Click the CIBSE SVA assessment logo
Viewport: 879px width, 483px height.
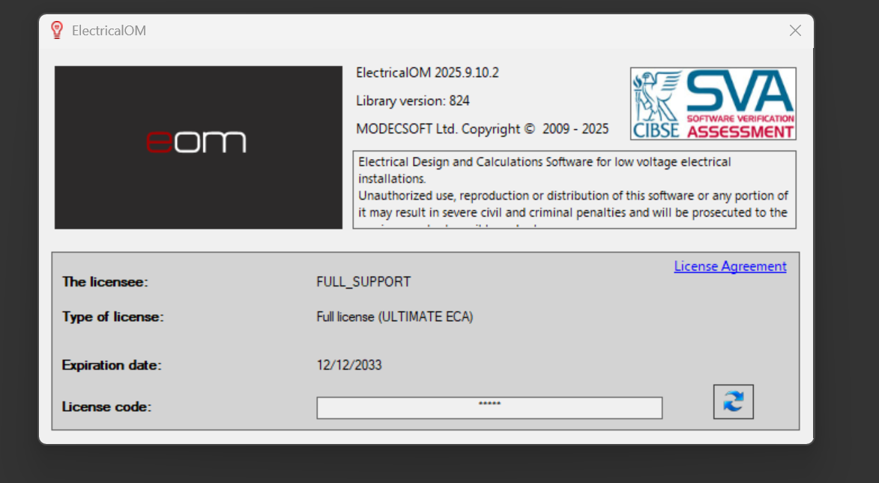pos(713,103)
